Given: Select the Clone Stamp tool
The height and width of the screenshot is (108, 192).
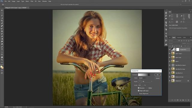Looking at the screenshot, I should click(x=2, y=31).
